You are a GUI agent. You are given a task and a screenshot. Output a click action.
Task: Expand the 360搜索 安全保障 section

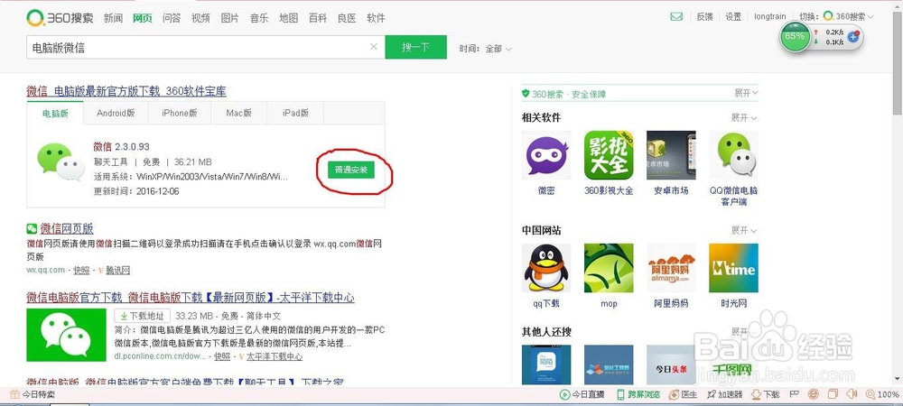747,93
